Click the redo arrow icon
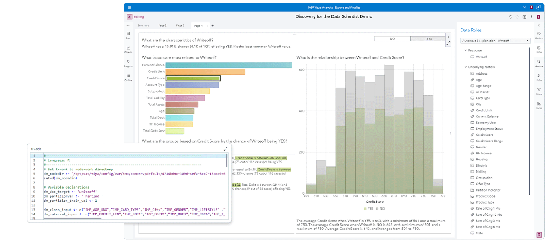The width and height of the screenshot is (553, 242). pyautogui.click(x=517, y=17)
